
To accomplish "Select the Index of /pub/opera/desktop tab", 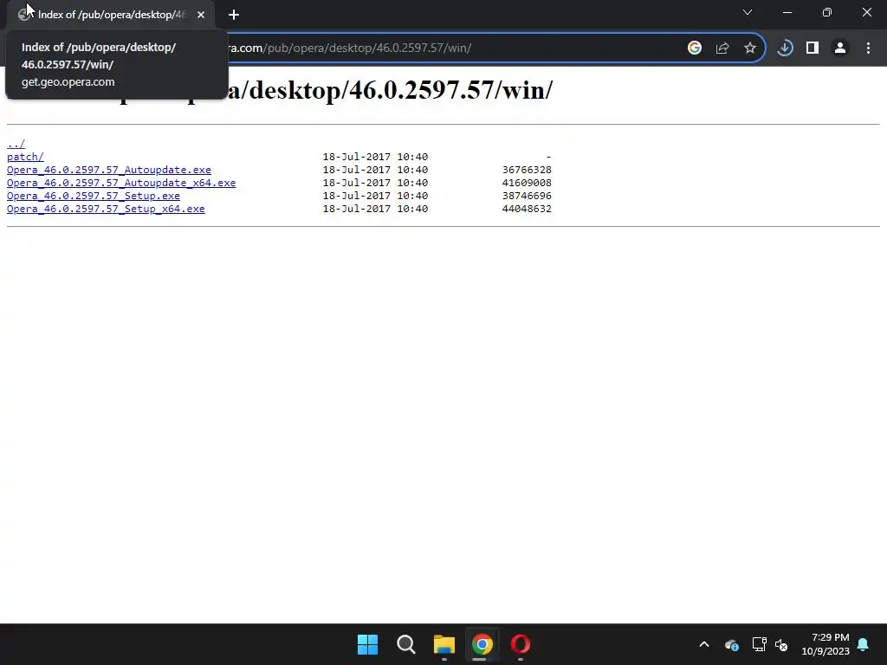I will tap(110, 15).
